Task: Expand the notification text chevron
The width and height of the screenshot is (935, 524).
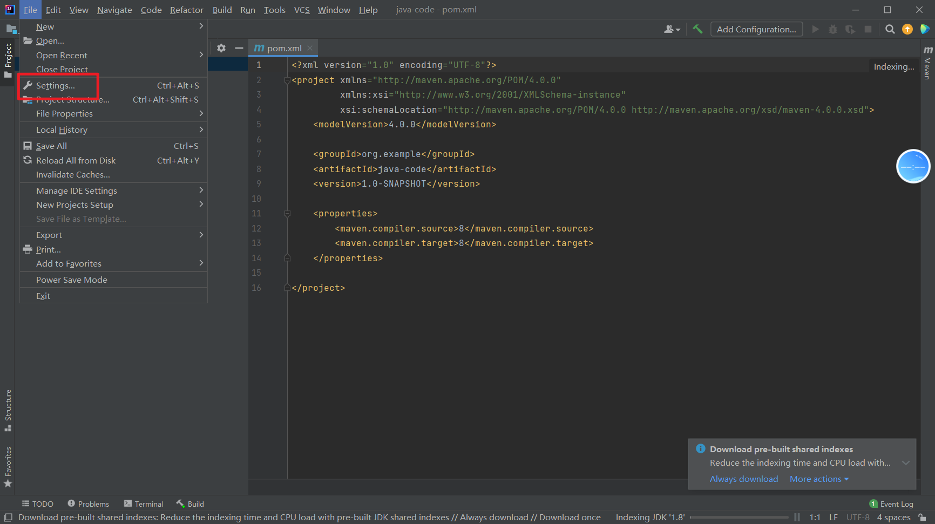Action: click(x=906, y=463)
